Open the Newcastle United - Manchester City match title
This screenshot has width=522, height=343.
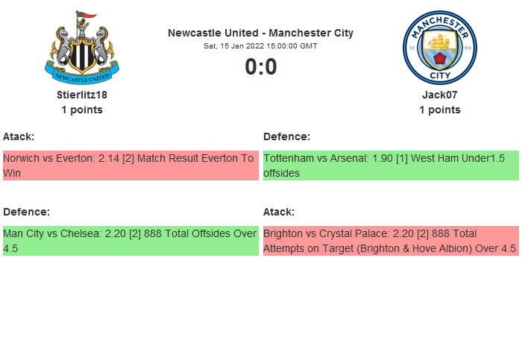[260, 33]
